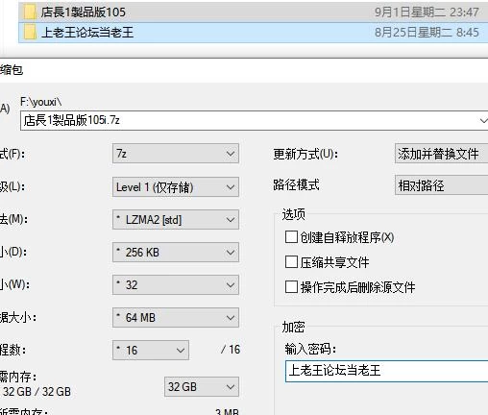Click the 加密 group label
The image size is (488, 415).
click(293, 327)
